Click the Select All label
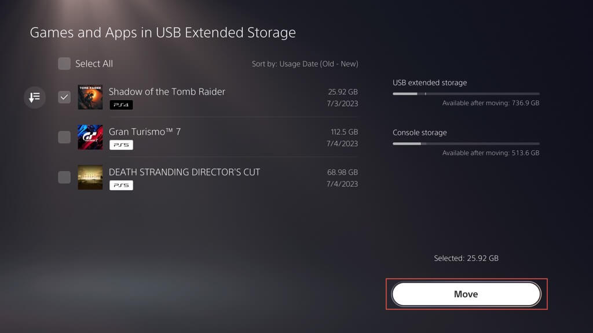The height and width of the screenshot is (333, 593). [x=94, y=64]
